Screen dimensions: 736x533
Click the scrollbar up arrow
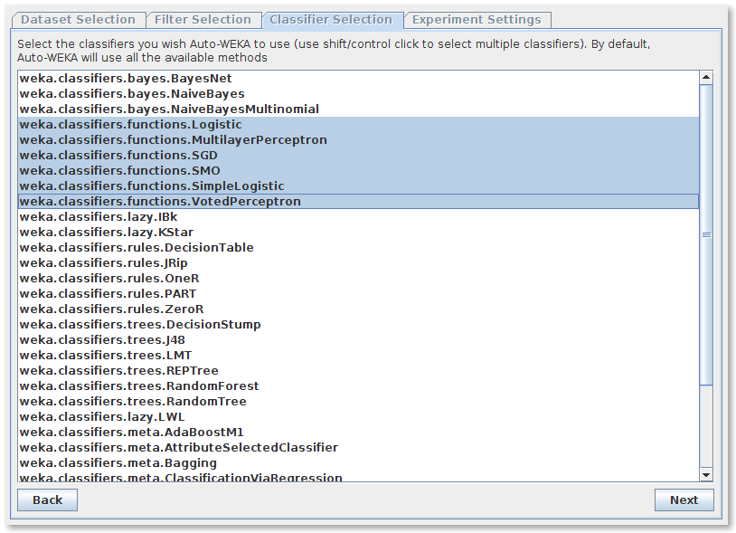click(706, 78)
